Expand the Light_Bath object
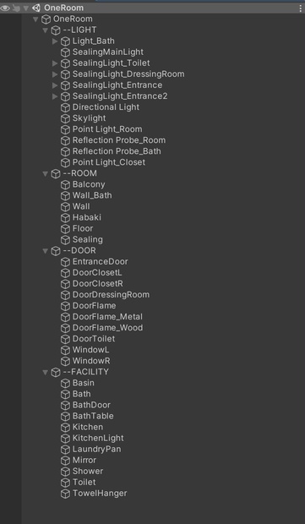 pyautogui.click(x=56, y=41)
